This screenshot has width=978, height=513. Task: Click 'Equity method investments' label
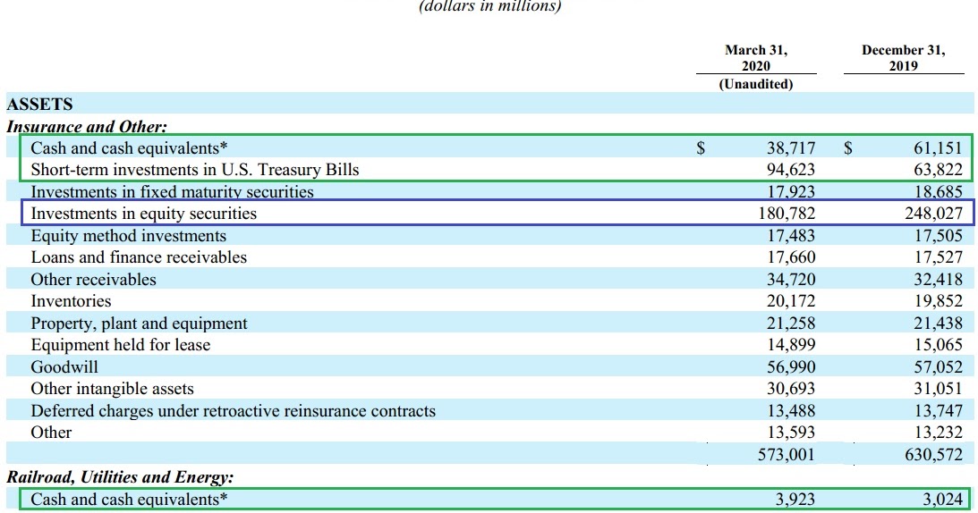pos(129,236)
